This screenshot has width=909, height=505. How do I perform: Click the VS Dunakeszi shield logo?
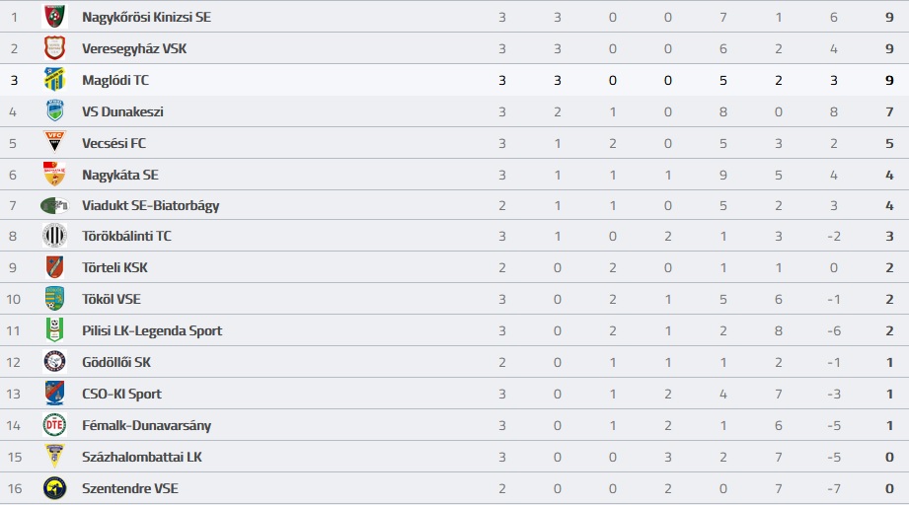[54, 110]
